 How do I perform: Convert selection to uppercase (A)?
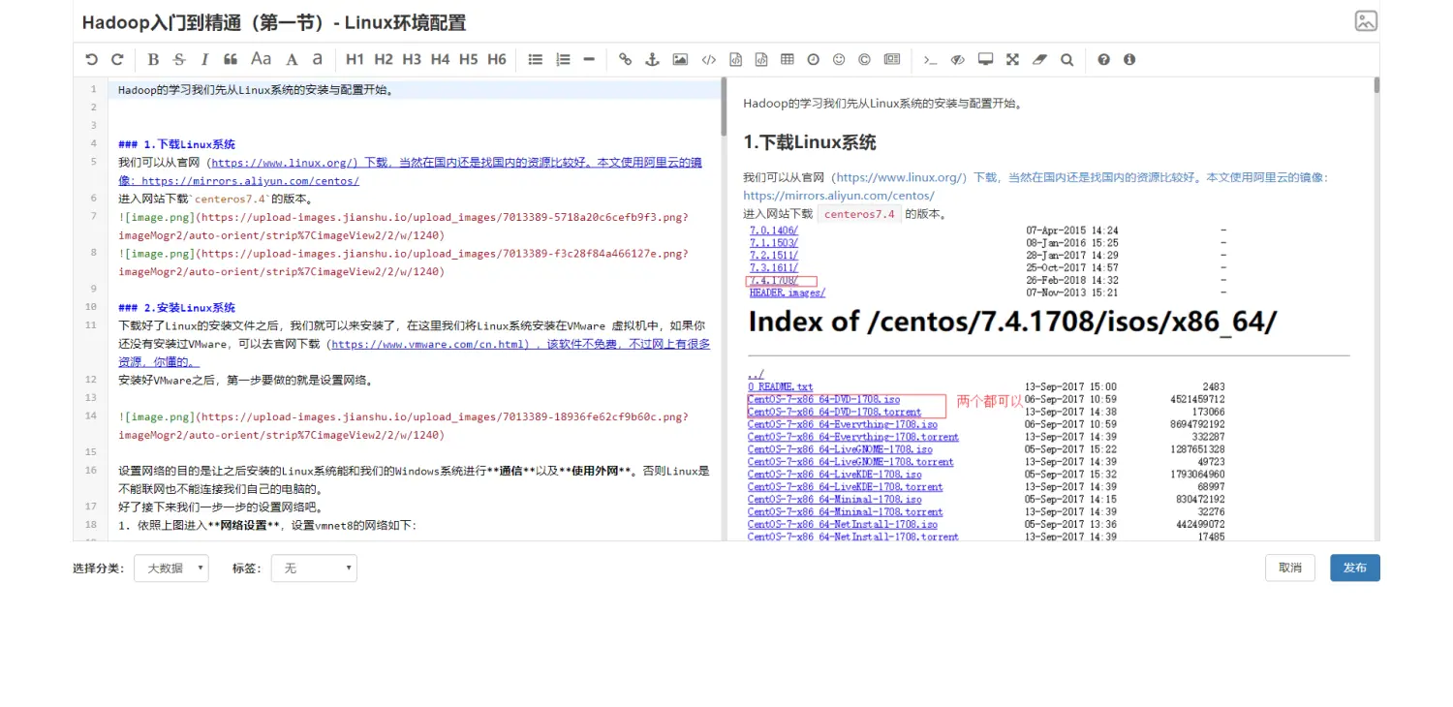point(292,59)
